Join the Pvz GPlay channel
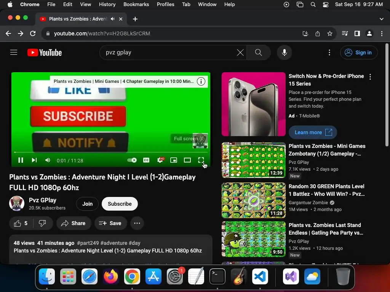The width and height of the screenshot is (390, 292). (87, 204)
